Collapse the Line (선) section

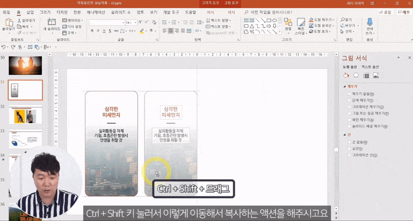pyautogui.click(x=344, y=135)
